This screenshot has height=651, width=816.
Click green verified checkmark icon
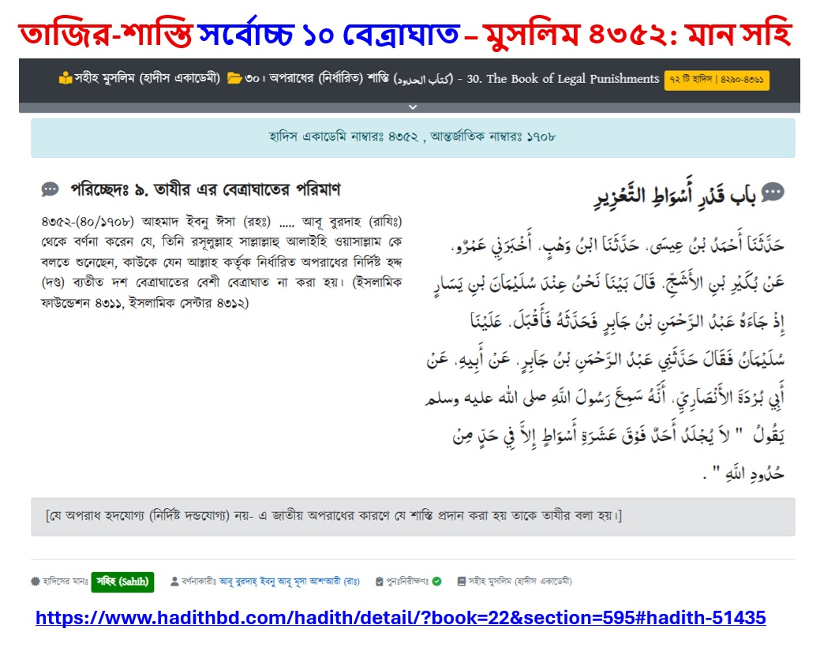[x=436, y=582]
